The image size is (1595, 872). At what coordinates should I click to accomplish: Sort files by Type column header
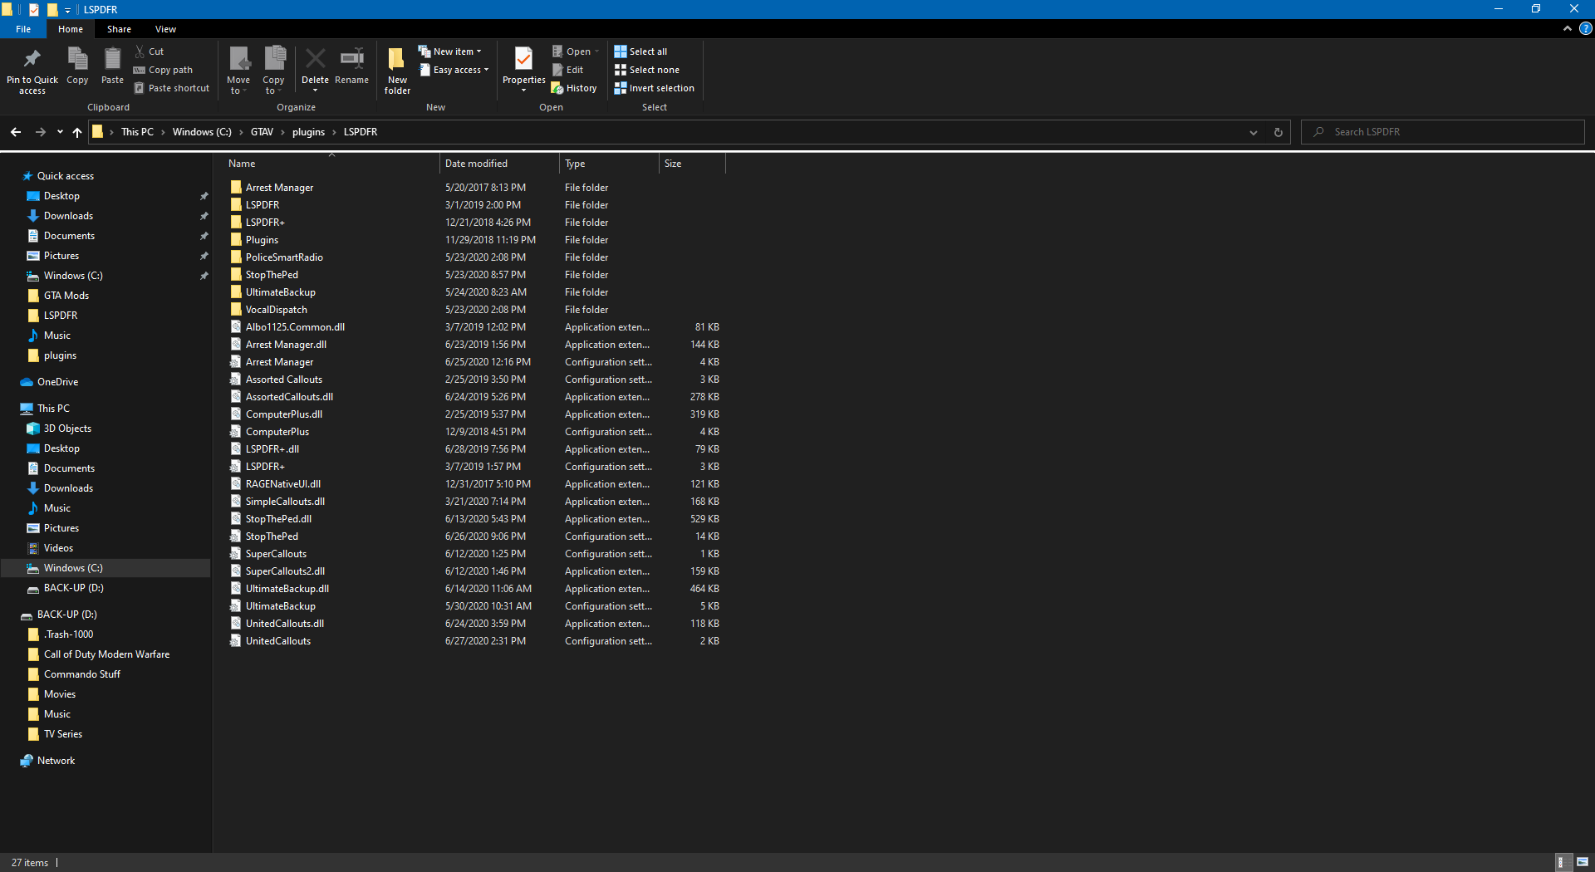[x=610, y=164]
